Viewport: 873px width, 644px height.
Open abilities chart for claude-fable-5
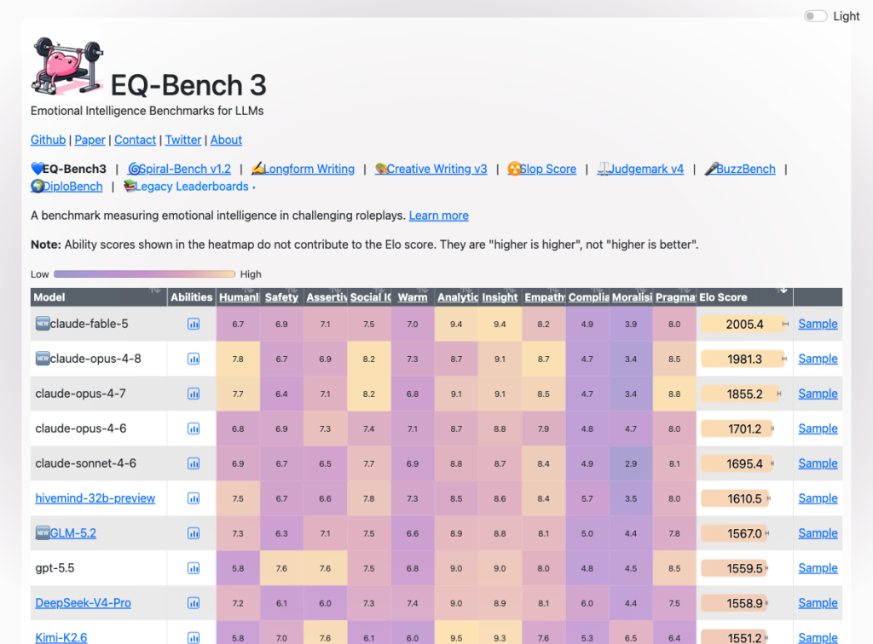pyautogui.click(x=194, y=325)
